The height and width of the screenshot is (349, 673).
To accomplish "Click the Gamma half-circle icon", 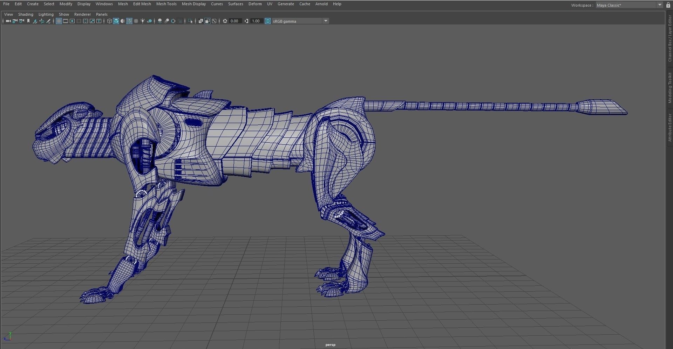I will click(x=246, y=21).
